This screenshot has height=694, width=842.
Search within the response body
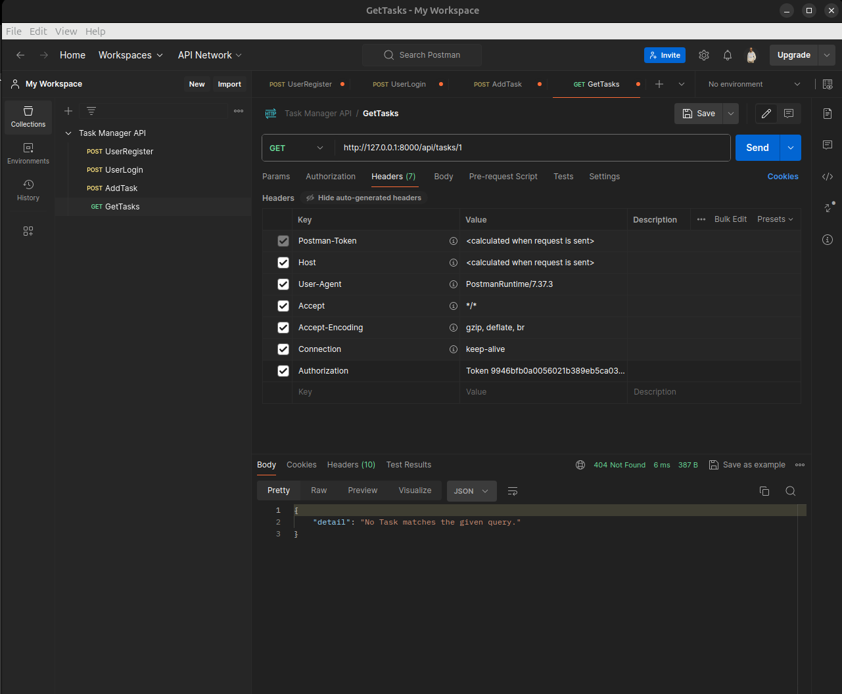791,491
